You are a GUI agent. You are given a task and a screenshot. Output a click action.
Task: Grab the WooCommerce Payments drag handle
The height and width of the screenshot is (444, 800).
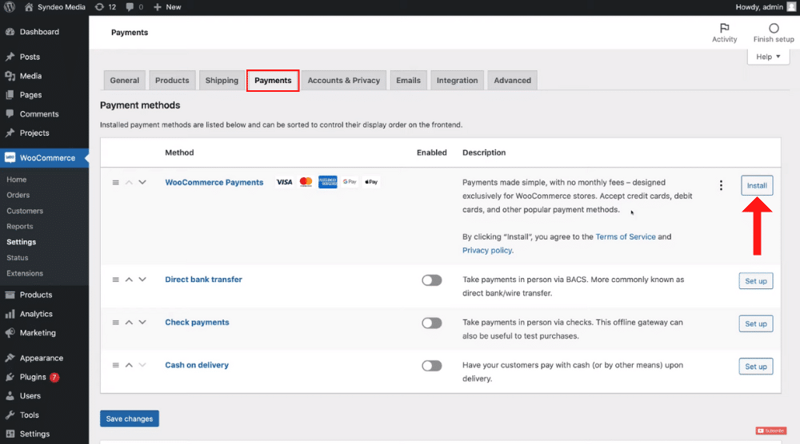tap(116, 182)
